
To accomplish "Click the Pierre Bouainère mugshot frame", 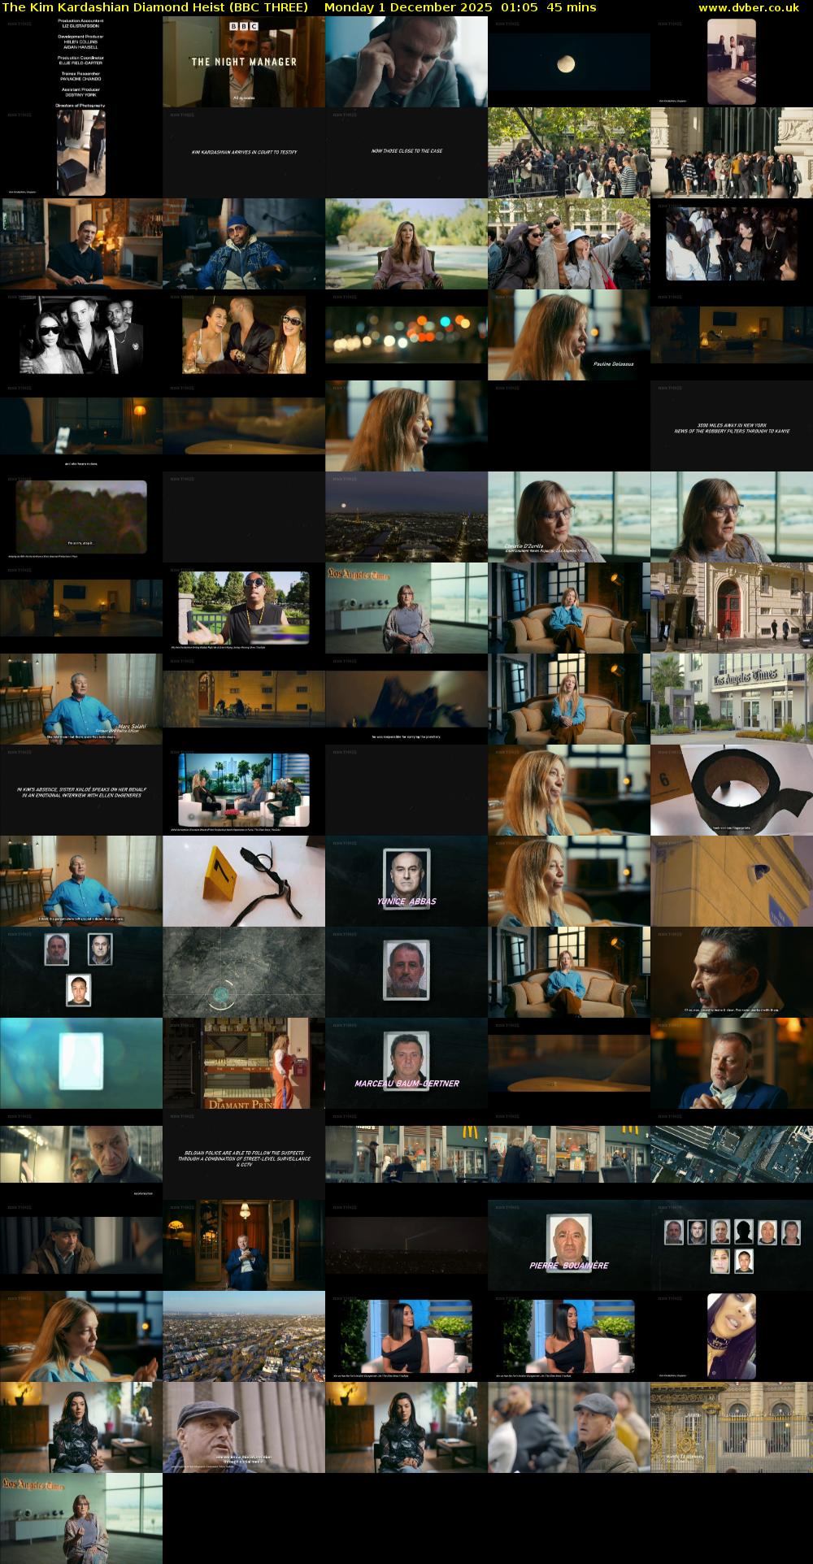I will [x=568, y=1245].
